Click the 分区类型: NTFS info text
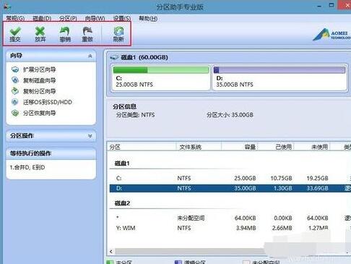This screenshot has width=351, height=264. click(x=136, y=115)
